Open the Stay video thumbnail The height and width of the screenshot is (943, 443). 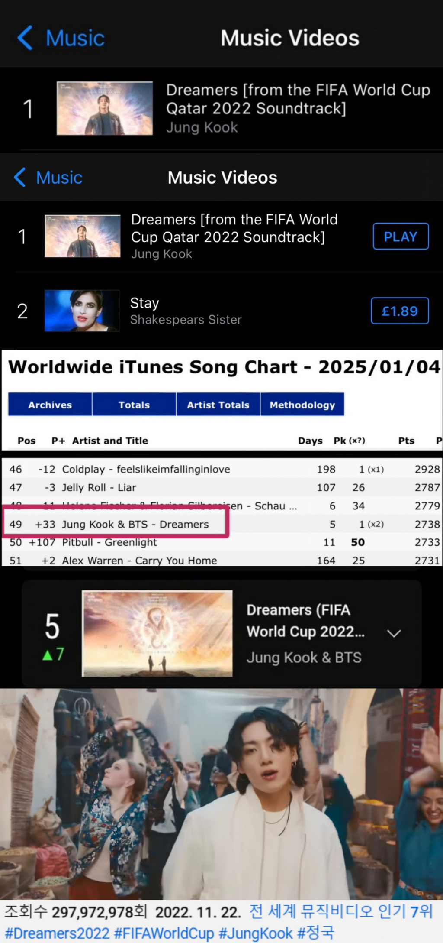[82, 311]
